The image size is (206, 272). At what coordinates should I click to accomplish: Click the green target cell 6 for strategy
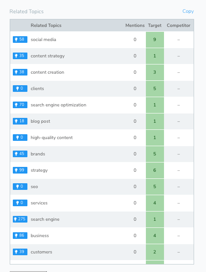click(x=155, y=170)
